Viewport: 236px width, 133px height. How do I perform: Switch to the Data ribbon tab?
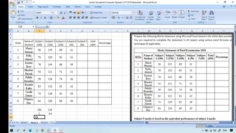(68, 7)
